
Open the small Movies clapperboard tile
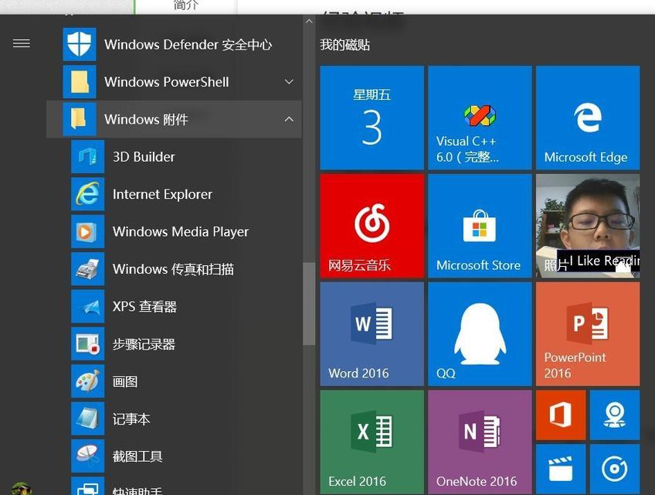pos(561,469)
